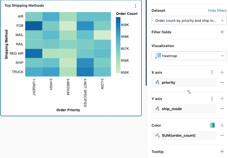The width and height of the screenshot is (228, 158).
Task: Swap the X and Y axes
Action: click(189, 92)
